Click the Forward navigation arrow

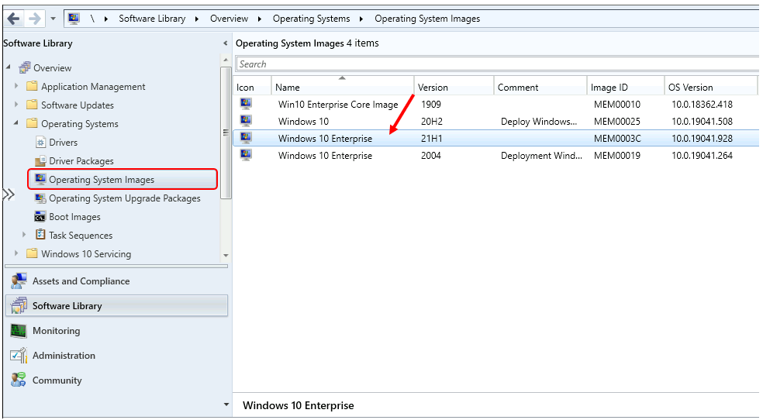pyautogui.click(x=35, y=19)
